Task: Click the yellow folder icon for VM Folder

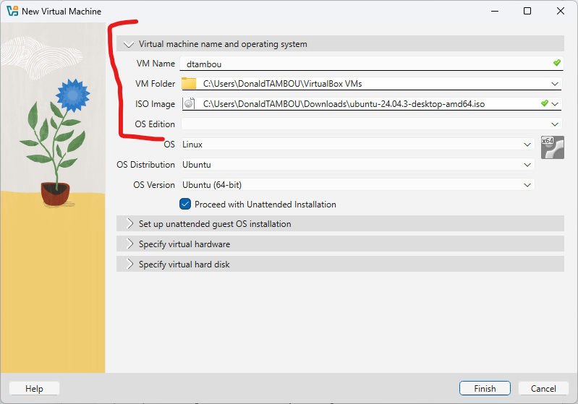Action: point(189,83)
